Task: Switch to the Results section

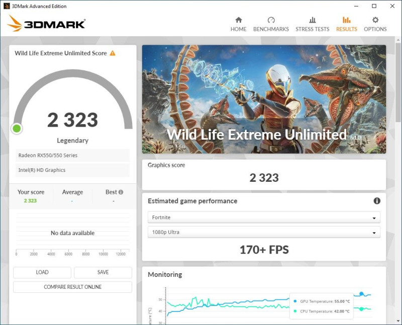Action: click(346, 24)
